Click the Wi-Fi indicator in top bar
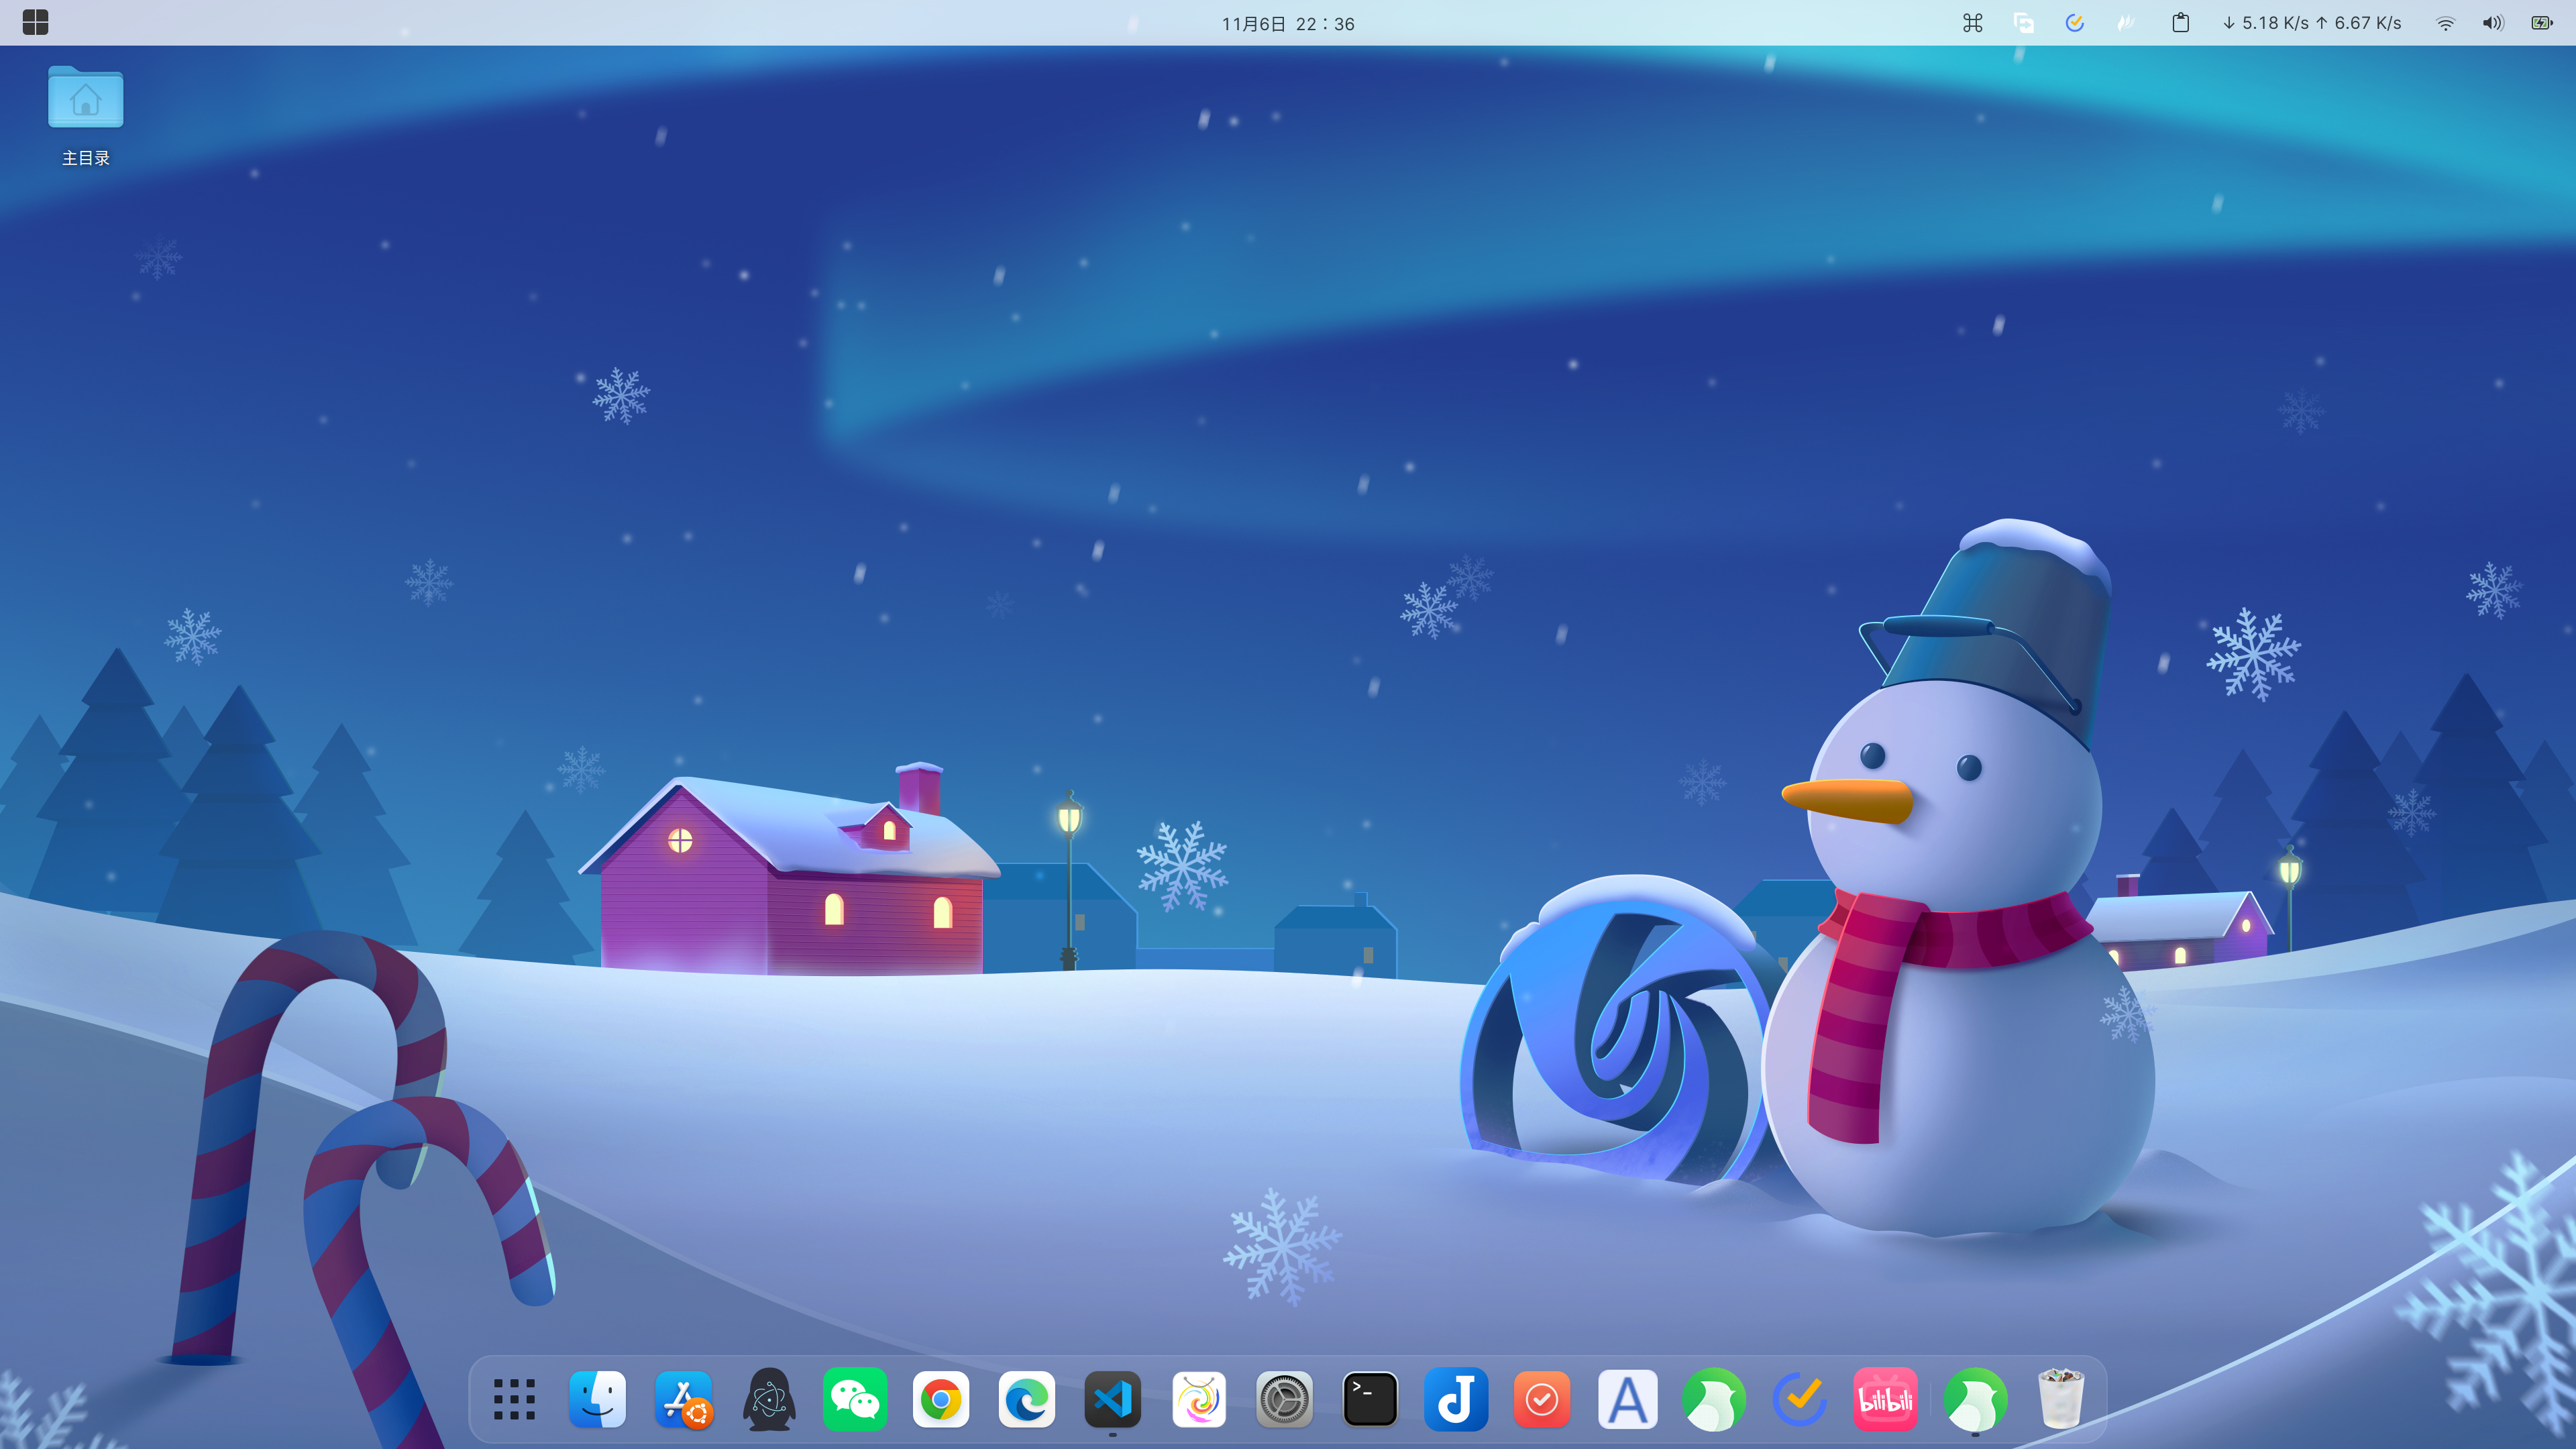Screen dimensions: 2576x1449 2445,23
